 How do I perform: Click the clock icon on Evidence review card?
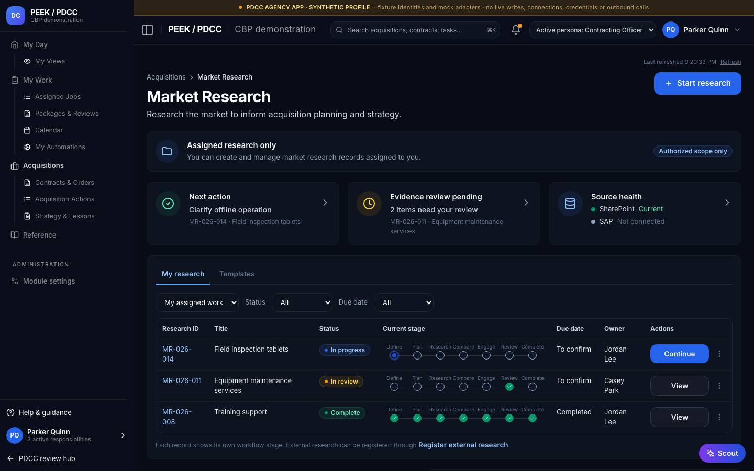pos(369,204)
